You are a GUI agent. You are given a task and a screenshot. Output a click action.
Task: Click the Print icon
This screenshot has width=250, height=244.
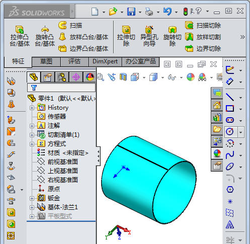click(149, 12)
